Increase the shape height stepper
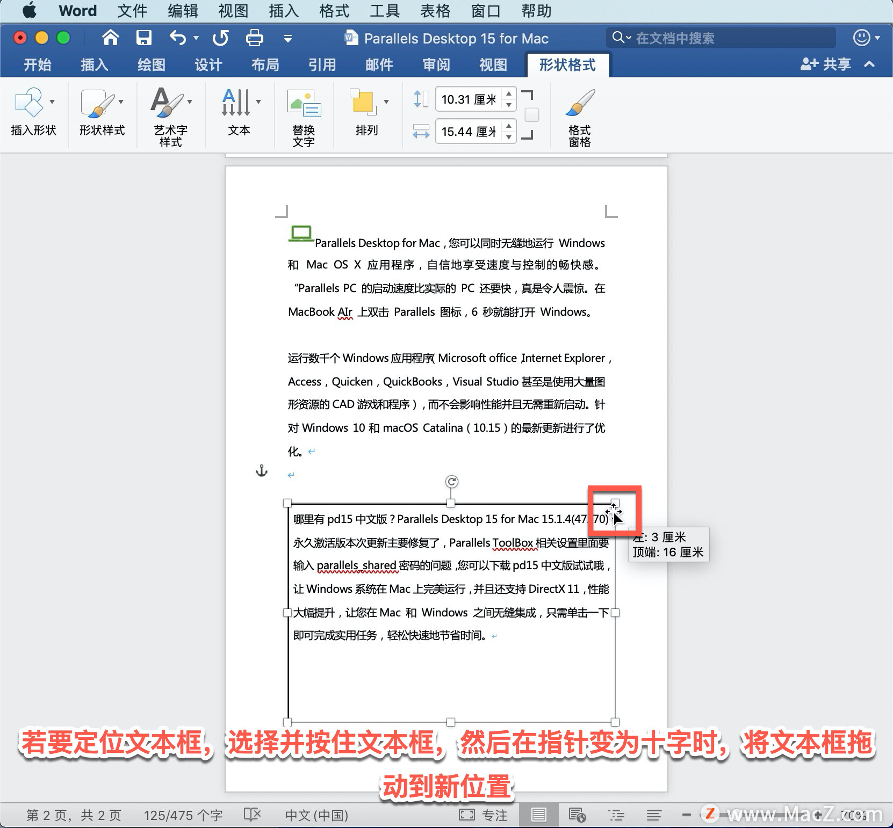Viewport: 893px width, 828px height. (509, 94)
